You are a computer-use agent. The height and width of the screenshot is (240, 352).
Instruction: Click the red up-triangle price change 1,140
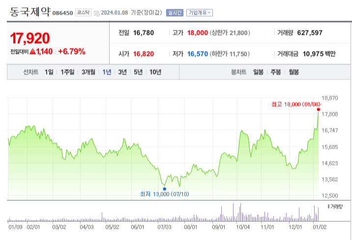point(41,52)
